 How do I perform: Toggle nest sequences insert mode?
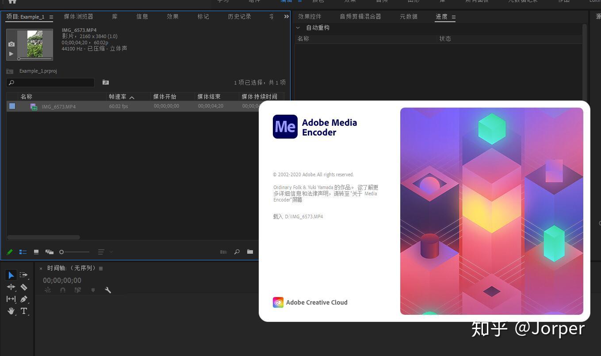click(48, 290)
